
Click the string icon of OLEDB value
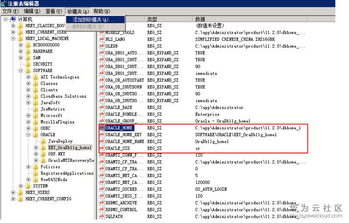pos(102,46)
